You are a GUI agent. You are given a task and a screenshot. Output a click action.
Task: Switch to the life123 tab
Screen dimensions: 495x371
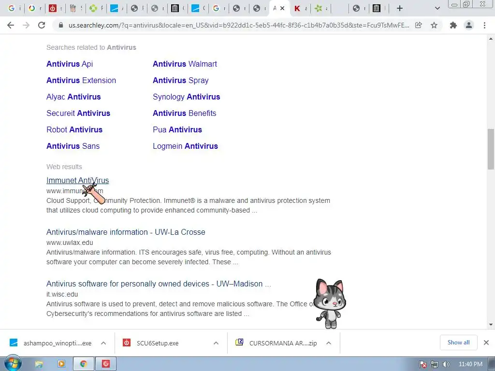point(73,8)
